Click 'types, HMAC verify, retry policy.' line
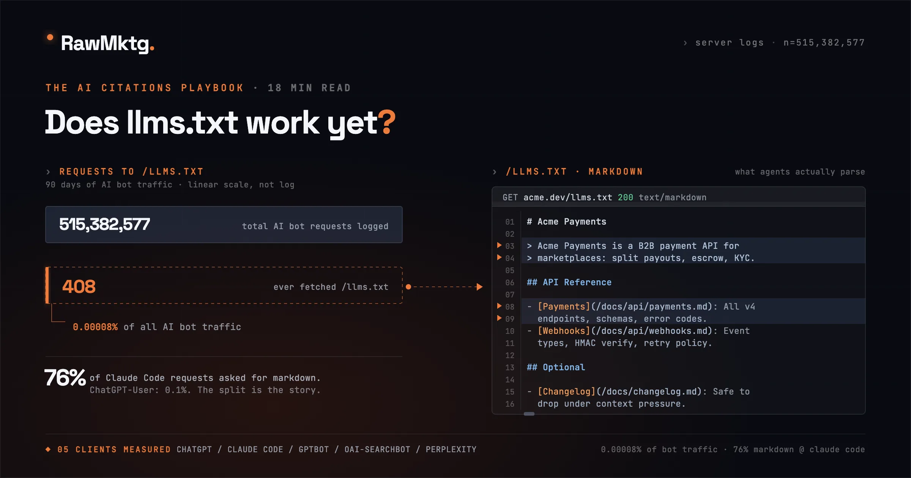This screenshot has height=478, width=911. click(625, 343)
